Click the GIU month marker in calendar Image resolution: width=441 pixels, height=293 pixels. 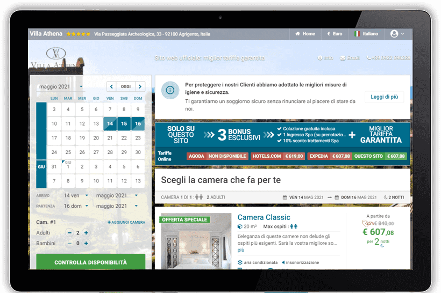41,167
